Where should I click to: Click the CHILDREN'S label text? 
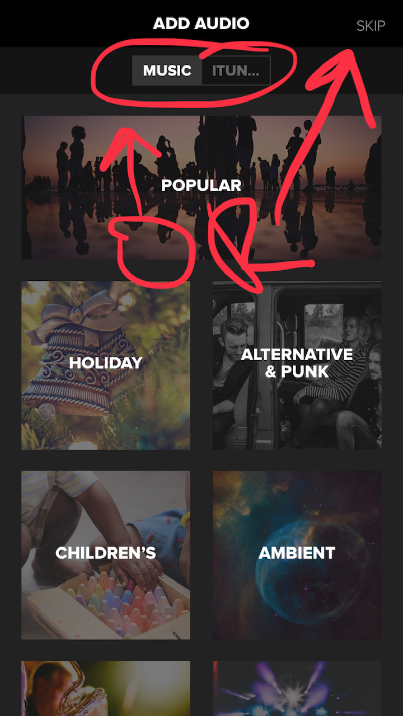[106, 553]
